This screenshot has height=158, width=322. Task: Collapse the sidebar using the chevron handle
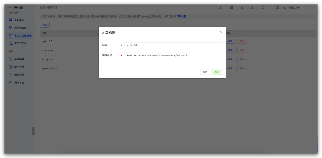point(33,131)
